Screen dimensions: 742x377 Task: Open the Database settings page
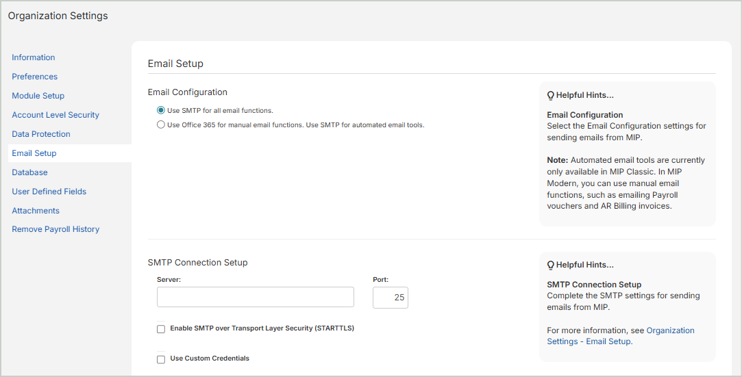pos(29,172)
